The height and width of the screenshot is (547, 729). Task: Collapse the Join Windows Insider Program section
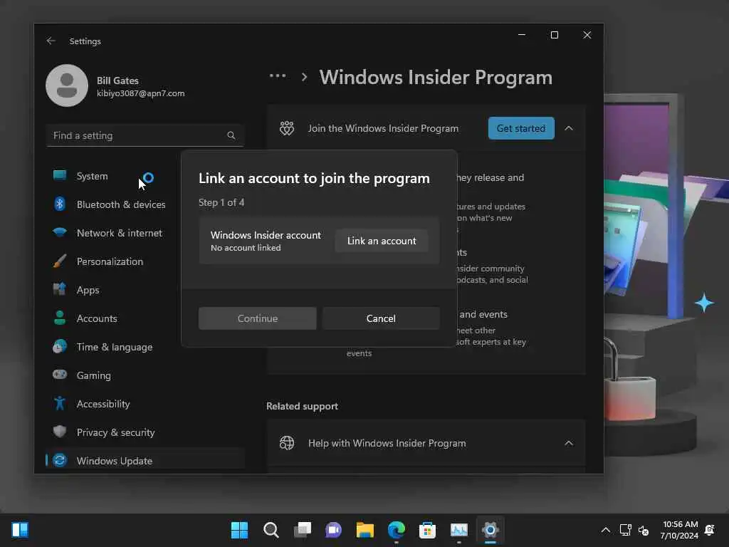569,128
